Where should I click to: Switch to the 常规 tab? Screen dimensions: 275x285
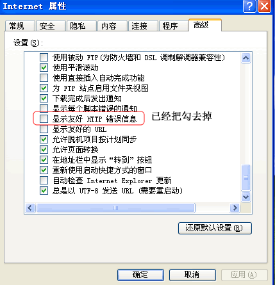pos(20,26)
